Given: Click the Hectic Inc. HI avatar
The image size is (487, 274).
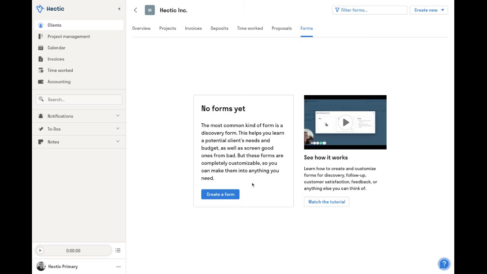Looking at the screenshot, I should click(x=150, y=10).
